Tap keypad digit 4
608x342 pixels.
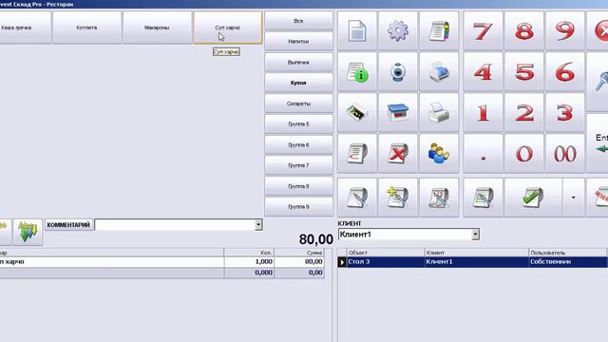(x=484, y=72)
